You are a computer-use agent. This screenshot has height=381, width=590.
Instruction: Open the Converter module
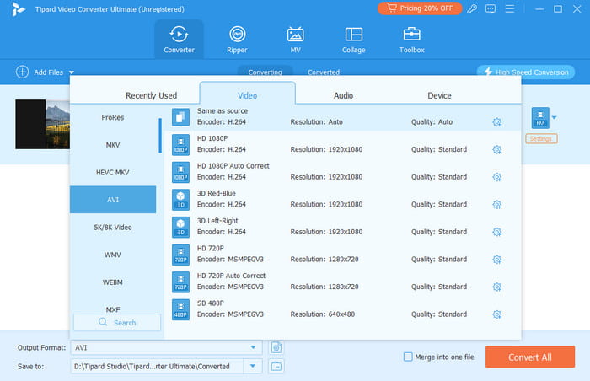click(179, 40)
